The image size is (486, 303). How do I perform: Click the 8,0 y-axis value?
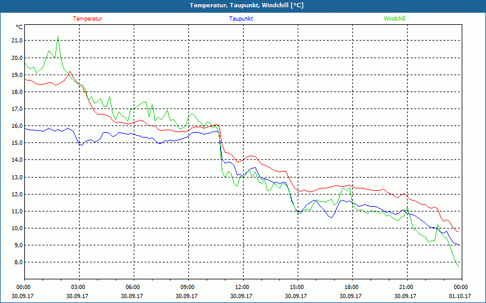[18, 262]
